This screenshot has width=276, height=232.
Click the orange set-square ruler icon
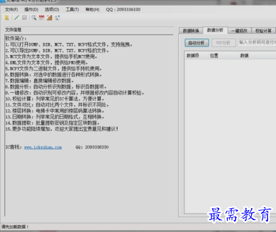[49, 18]
